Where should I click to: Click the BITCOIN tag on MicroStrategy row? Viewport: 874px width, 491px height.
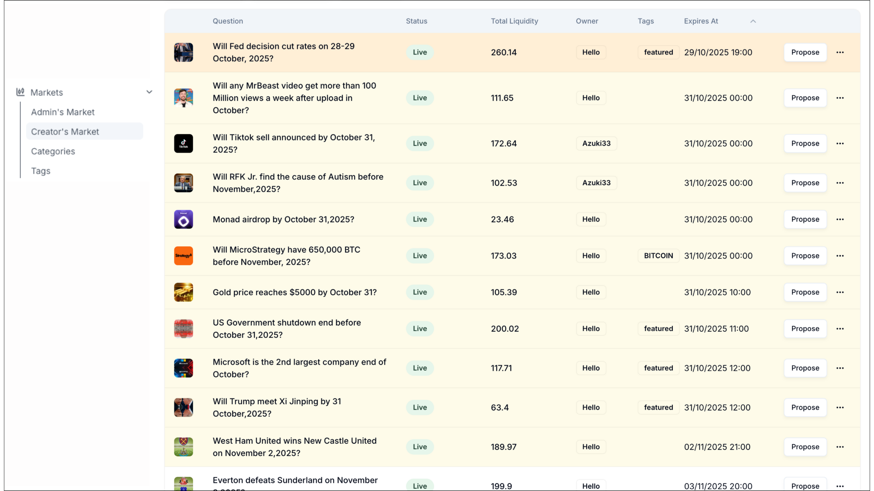tap(658, 256)
